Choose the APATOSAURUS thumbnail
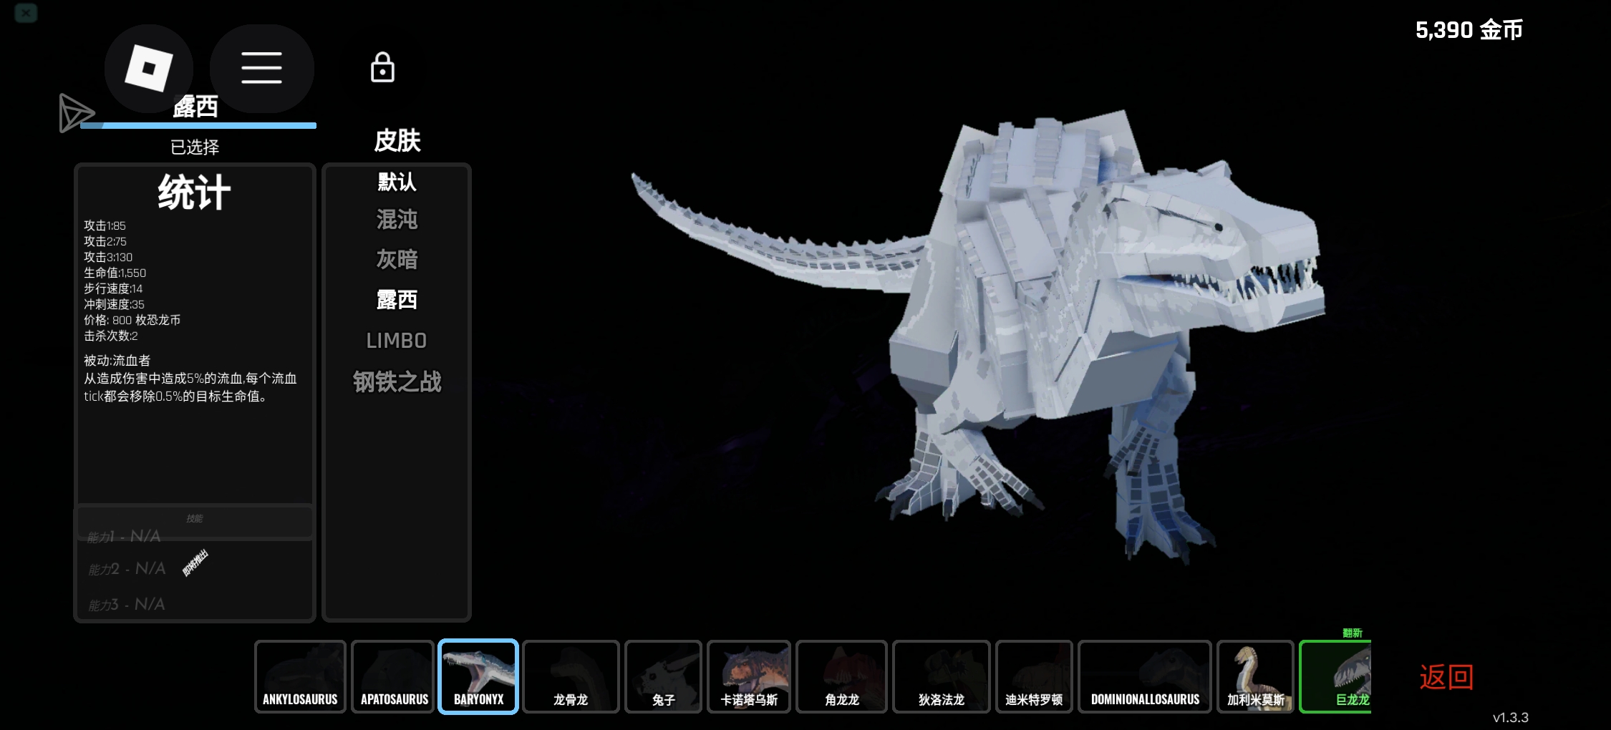Viewport: 1611px width, 730px height. (x=394, y=676)
